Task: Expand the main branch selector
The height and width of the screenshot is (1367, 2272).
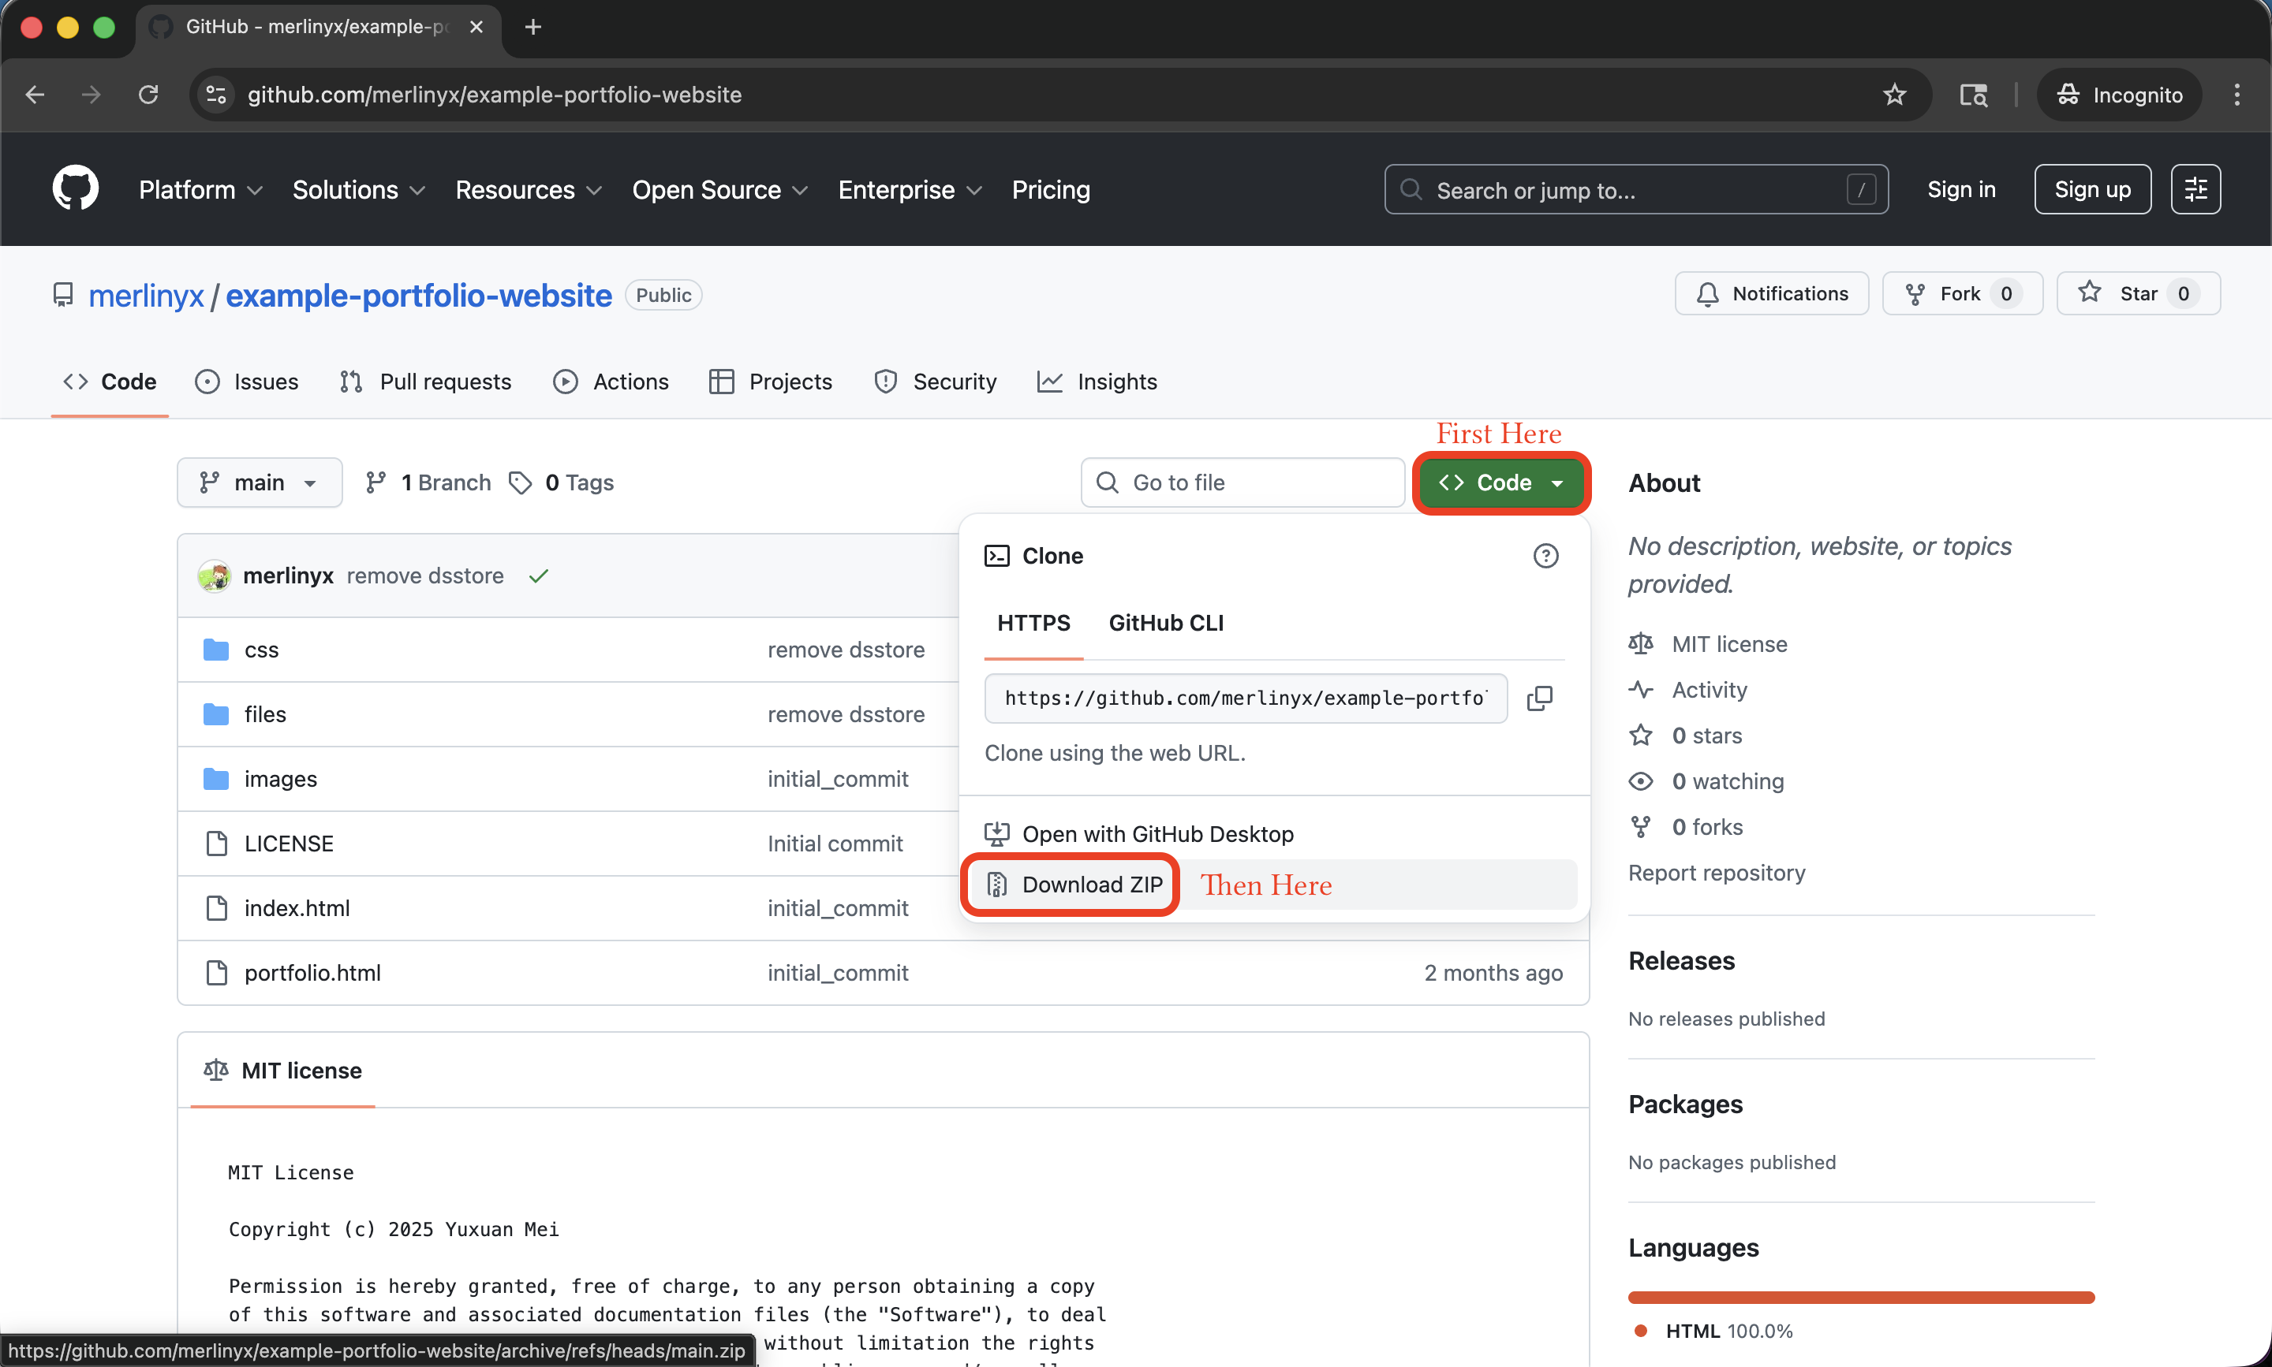Action: 260,482
